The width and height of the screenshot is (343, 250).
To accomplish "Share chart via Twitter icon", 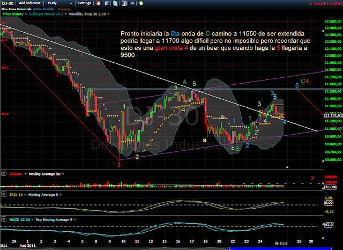I will [x=115, y=3].
